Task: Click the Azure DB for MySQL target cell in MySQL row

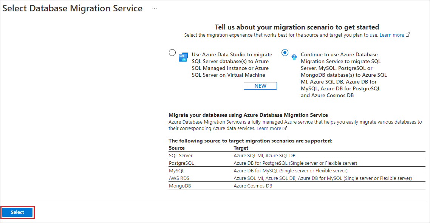Action: pyautogui.click(x=291, y=170)
